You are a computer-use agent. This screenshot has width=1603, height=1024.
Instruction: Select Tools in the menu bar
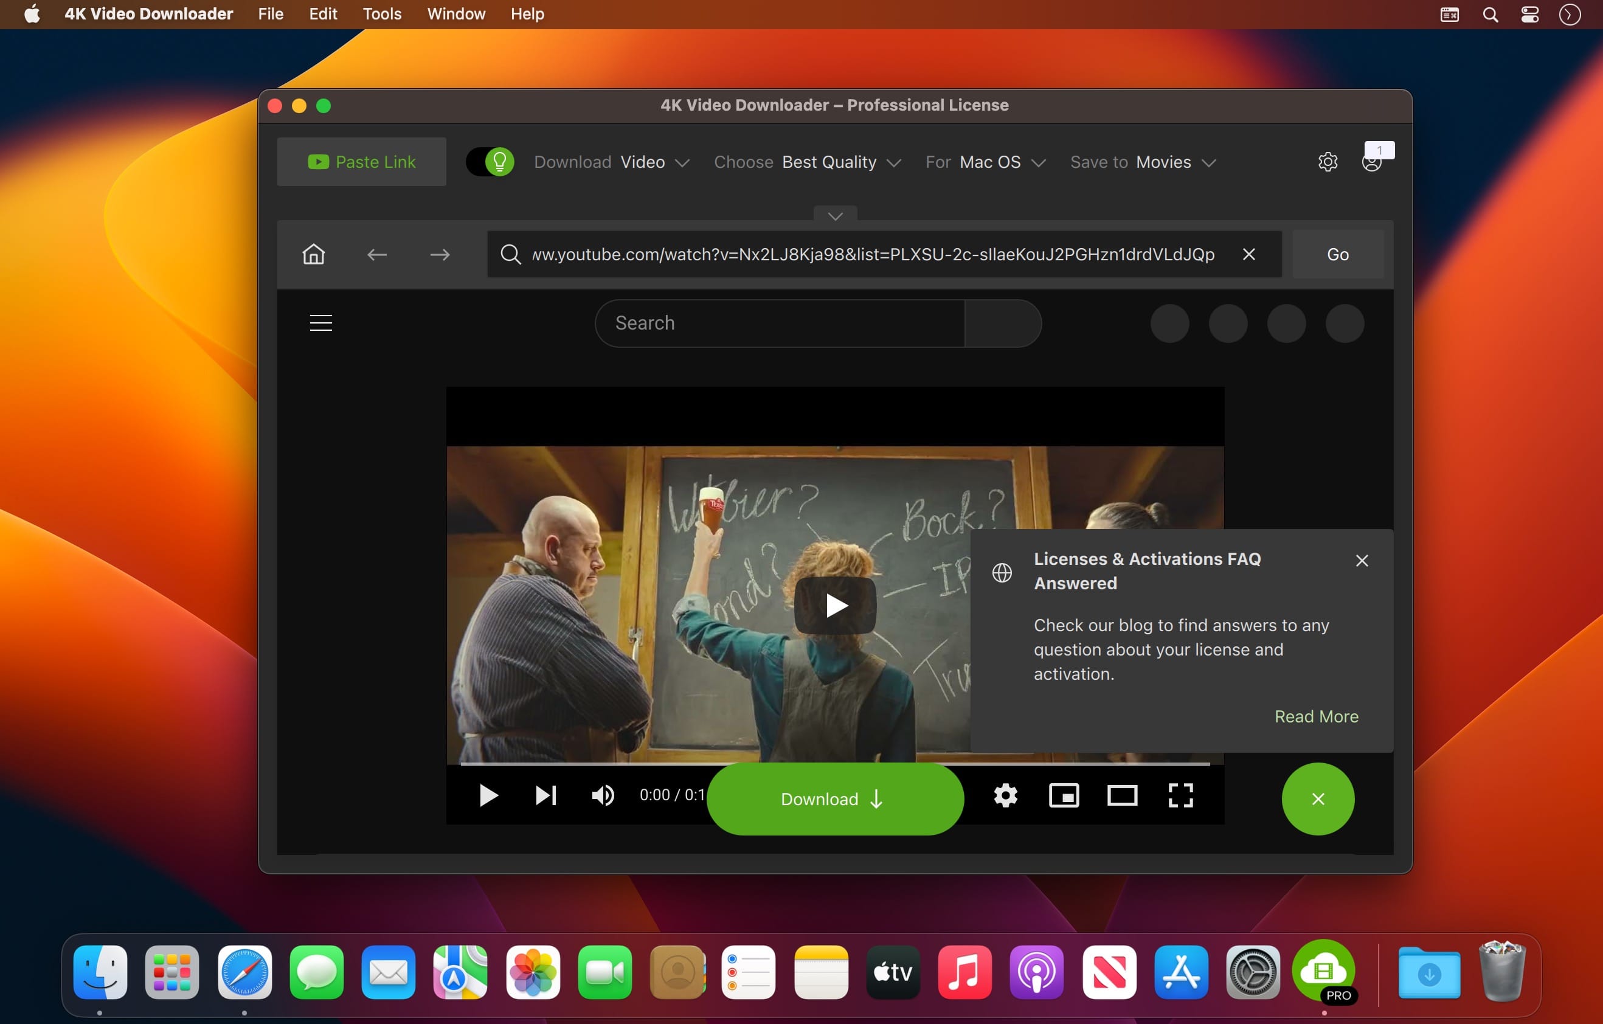382,14
